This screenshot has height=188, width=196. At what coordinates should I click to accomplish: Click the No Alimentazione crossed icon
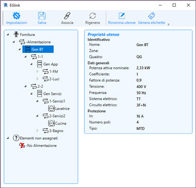[22, 145]
